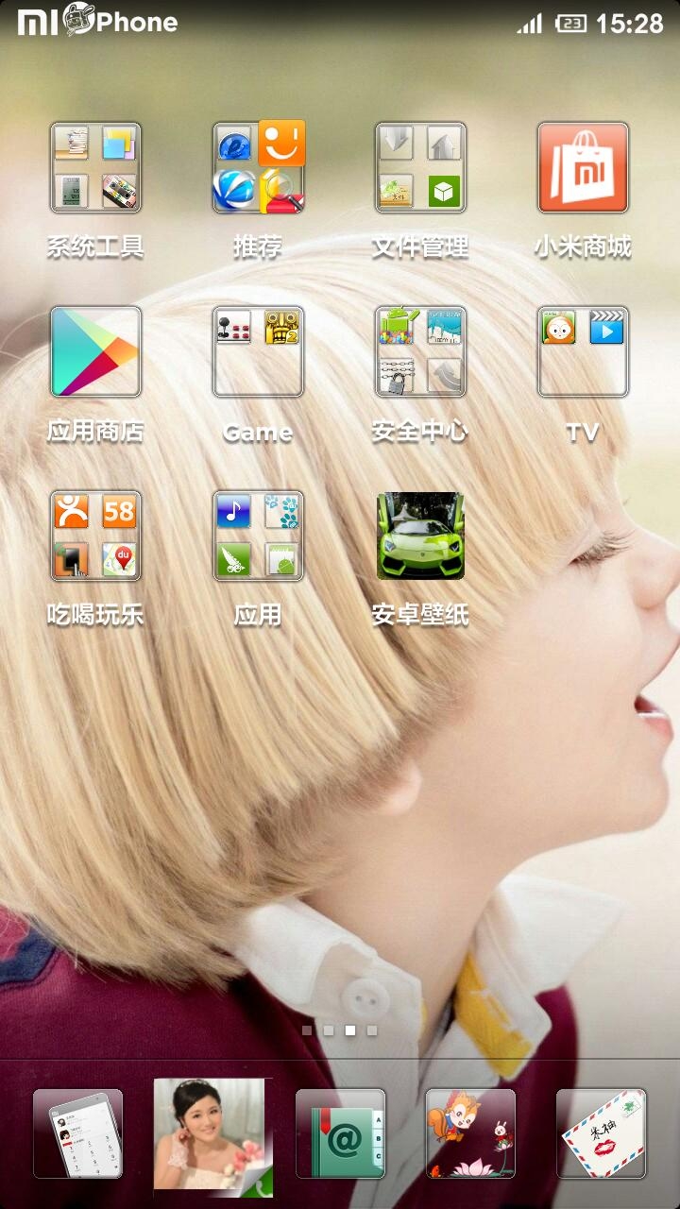This screenshot has height=1209, width=680.
Task: Tap the MI Phone carrier label
Action: pos(97,22)
